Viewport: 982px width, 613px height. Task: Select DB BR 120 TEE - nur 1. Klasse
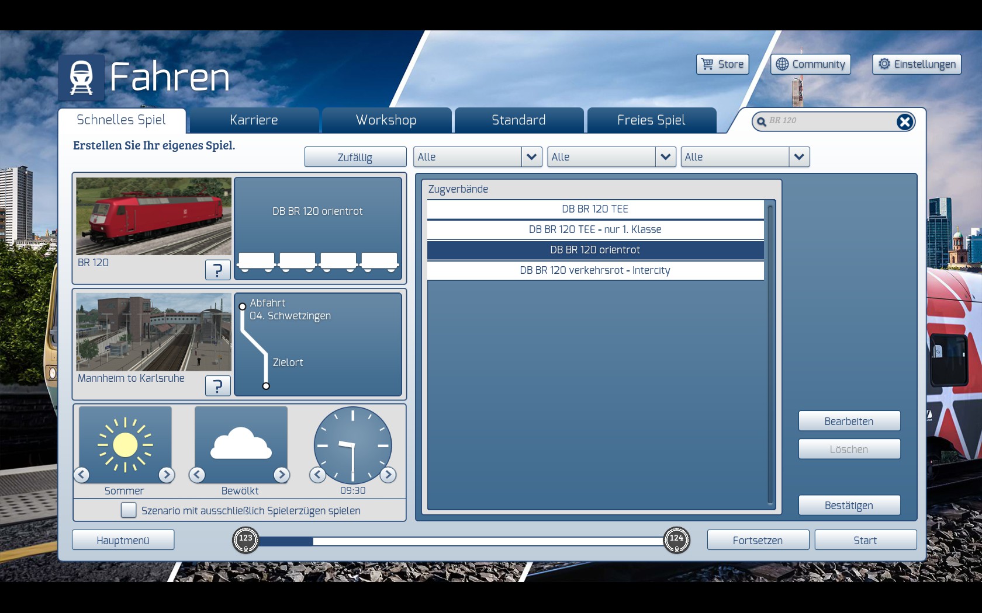tap(596, 229)
